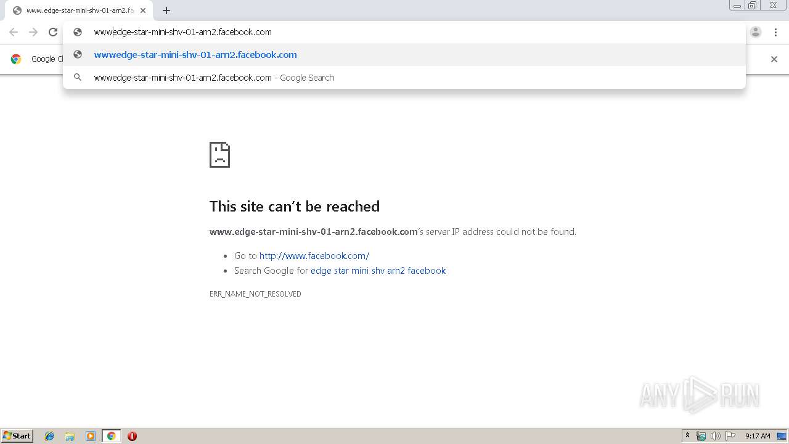Image resolution: width=789 pixels, height=444 pixels.
Task: Open Chrome three-dot menu
Action: coord(775,32)
